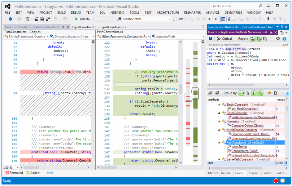Click the Start debugging green arrow
Screen dimensions: 292x186
point(76,19)
